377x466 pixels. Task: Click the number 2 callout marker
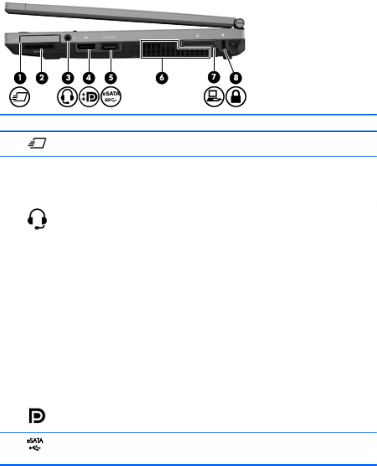pyautogui.click(x=42, y=78)
